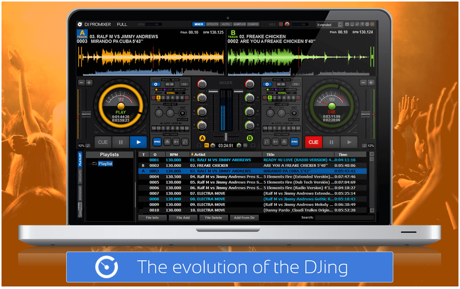Image resolution: width=460 pixels, height=289 pixels.
Task: Toggle deck A PFL headphone cue button
Action: (207, 145)
